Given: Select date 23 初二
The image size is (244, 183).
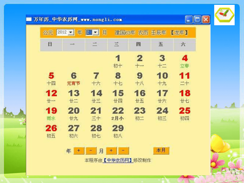Looking at the screenshot, I should [x=140, y=114].
